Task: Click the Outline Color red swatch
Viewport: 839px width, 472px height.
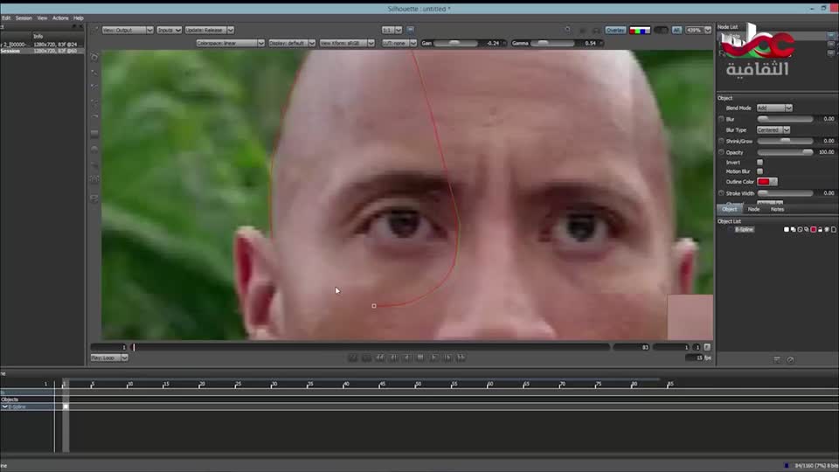Action: point(763,182)
